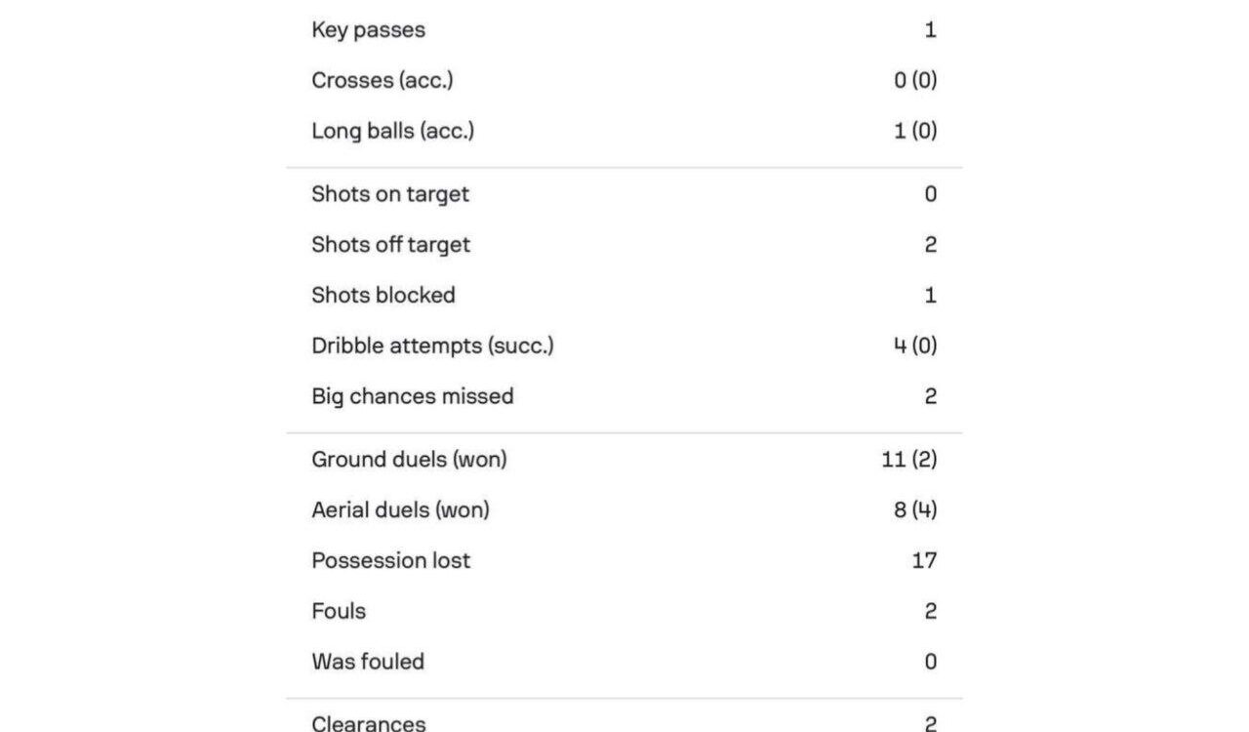This screenshot has width=1249, height=732.
Task: Click the Shots on target label
Action: tap(390, 194)
